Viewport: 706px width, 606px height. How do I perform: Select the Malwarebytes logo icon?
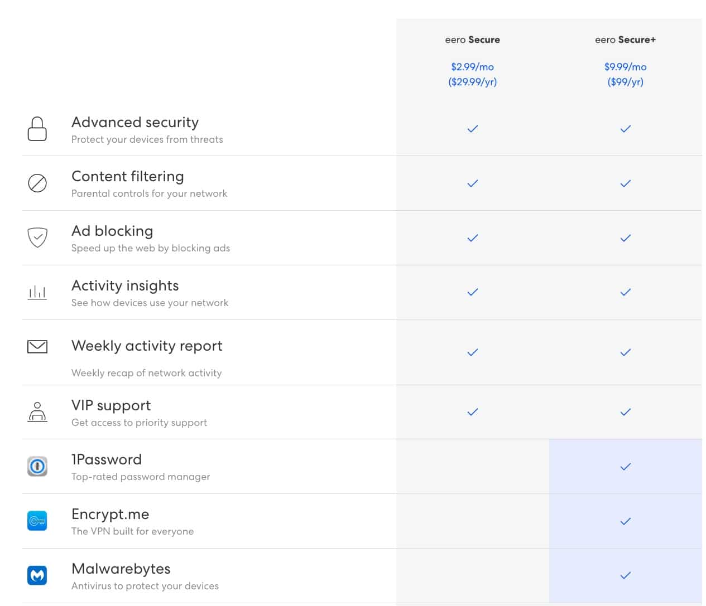37,575
